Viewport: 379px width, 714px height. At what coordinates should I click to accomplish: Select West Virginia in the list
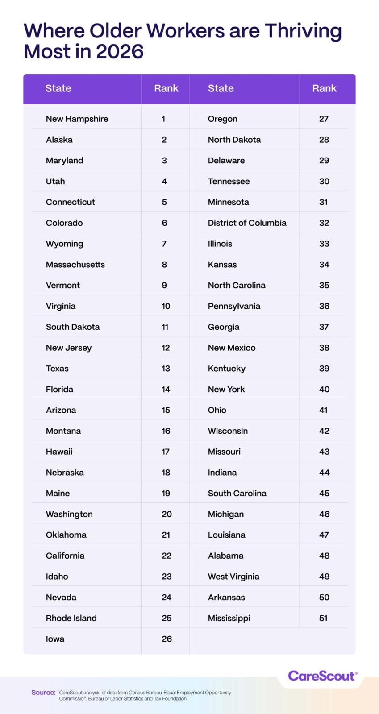click(233, 577)
